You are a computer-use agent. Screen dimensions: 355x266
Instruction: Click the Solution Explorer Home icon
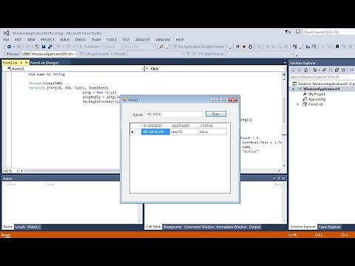(x=305, y=70)
